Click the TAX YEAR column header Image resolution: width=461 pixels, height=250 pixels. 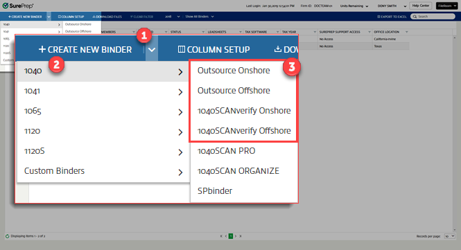coord(289,32)
